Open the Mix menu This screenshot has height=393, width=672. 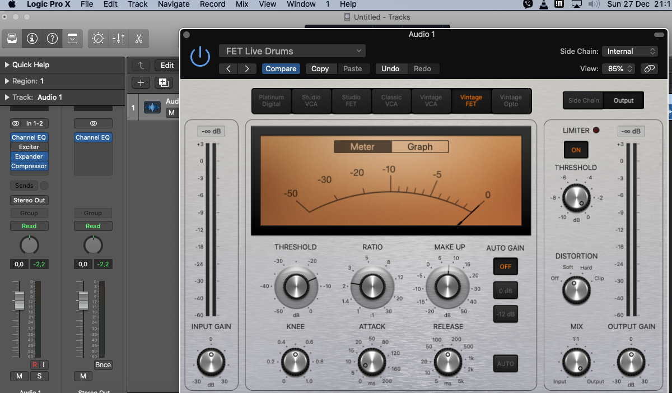point(242,4)
